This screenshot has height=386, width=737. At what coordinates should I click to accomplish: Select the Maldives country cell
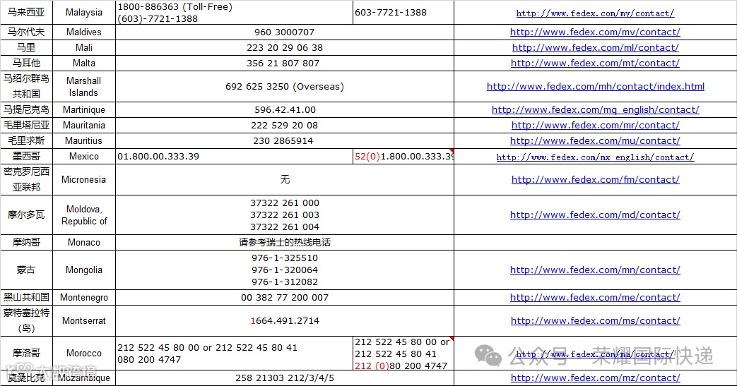83,32
